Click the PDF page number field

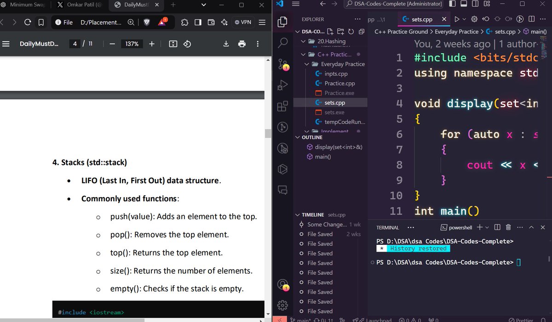[75, 44]
